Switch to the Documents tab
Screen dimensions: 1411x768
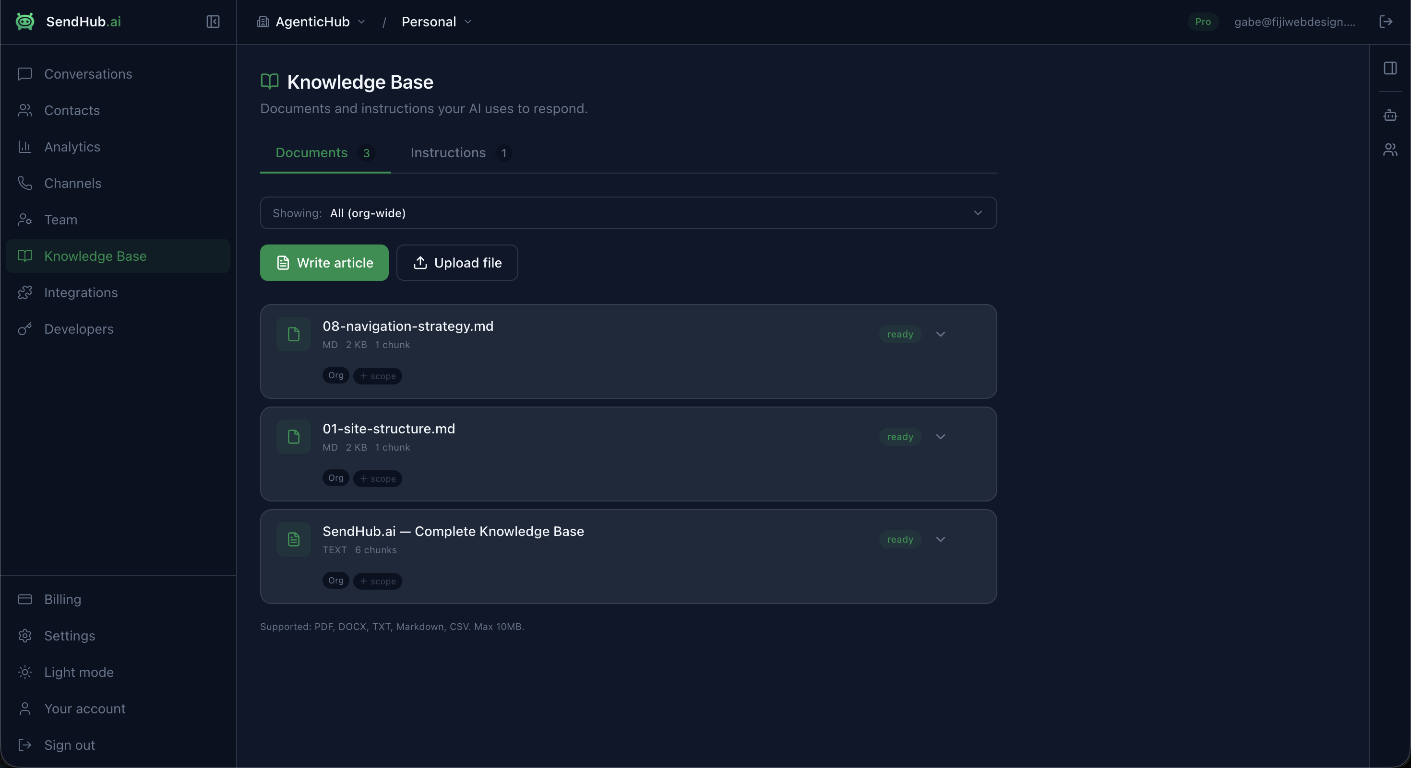tap(325, 152)
